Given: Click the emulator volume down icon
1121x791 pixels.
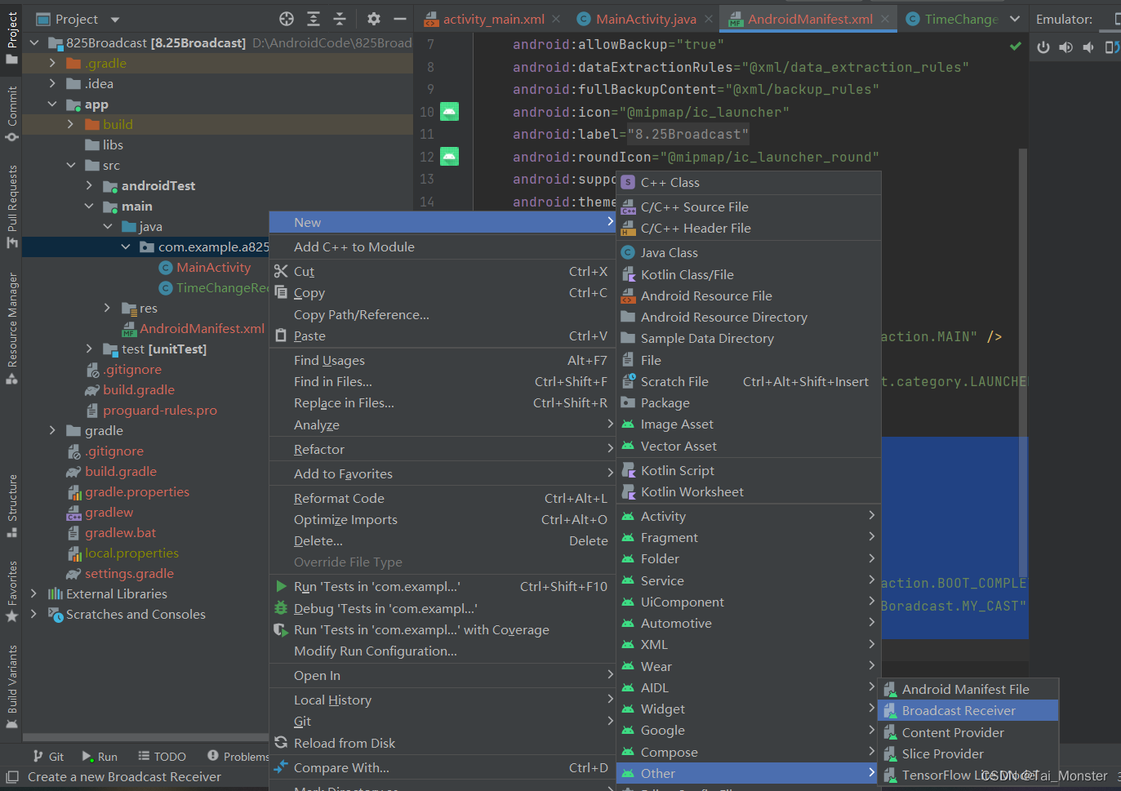Looking at the screenshot, I should [1088, 47].
